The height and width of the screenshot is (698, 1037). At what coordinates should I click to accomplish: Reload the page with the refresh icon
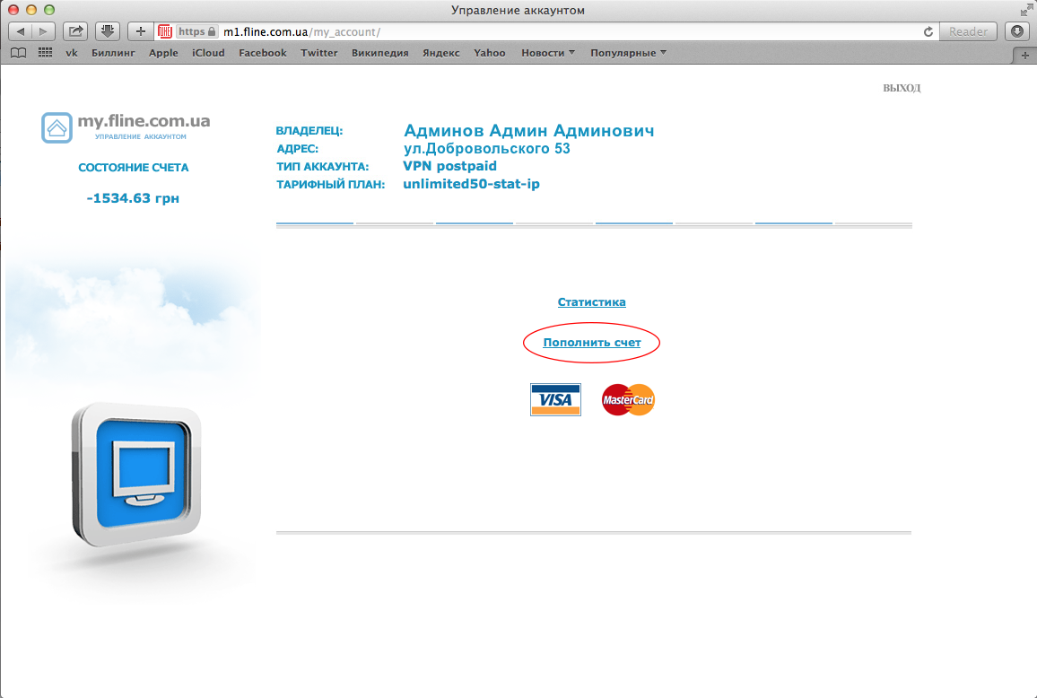coord(928,31)
